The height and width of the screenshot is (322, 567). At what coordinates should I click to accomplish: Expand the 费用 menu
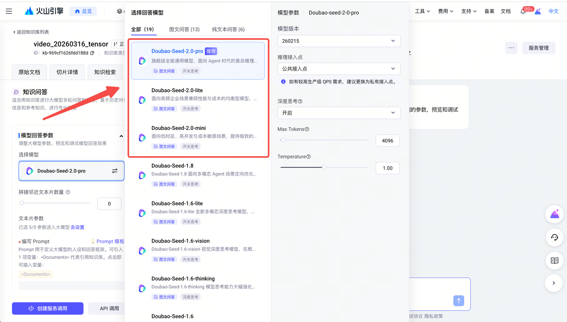coord(446,11)
